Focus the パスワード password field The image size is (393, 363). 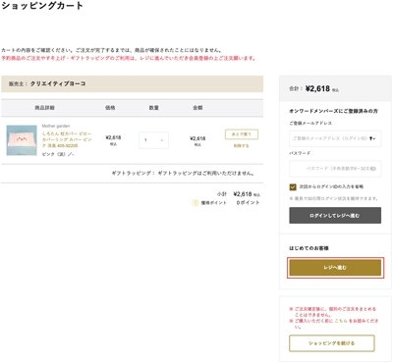point(335,169)
